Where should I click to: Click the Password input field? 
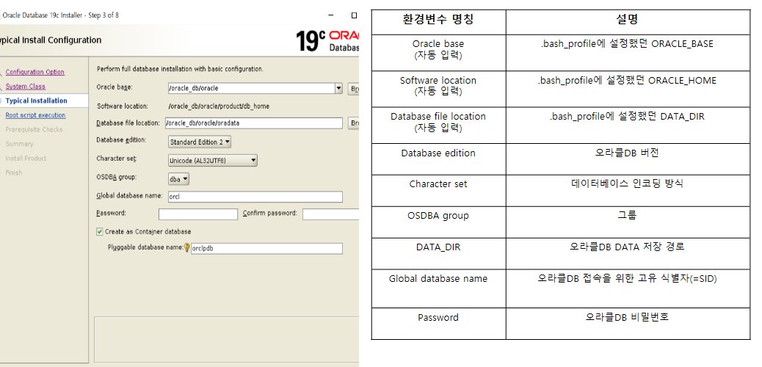click(197, 214)
